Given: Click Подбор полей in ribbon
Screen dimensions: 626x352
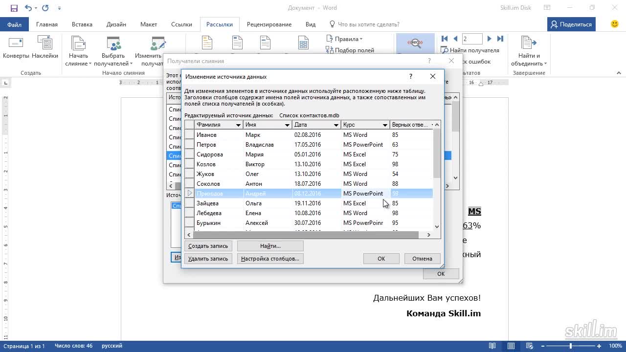Looking at the screenshot, I should click(350, 50).
